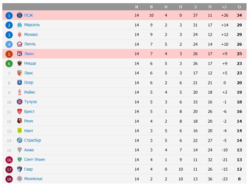
Task: Click the Rennes club crest icon
Action: 19,121
